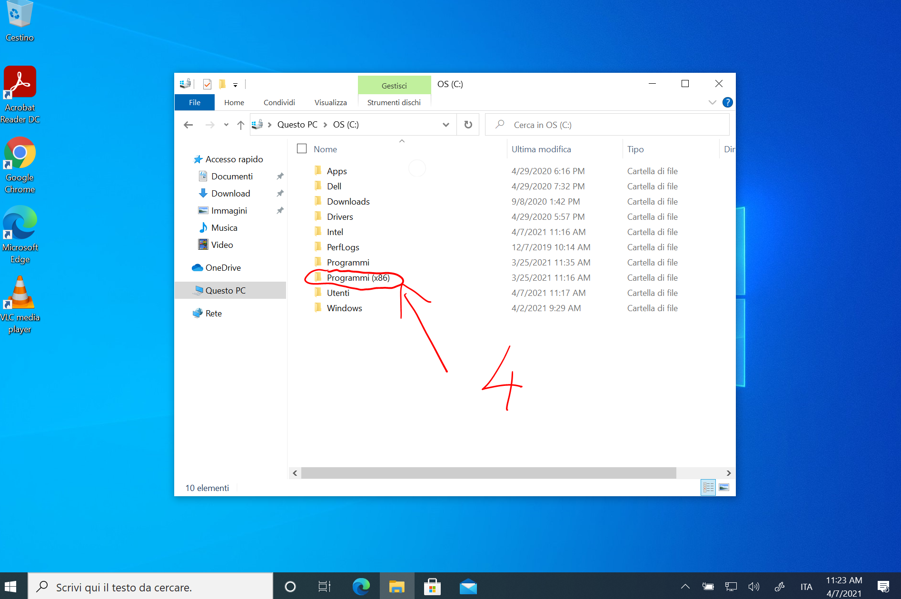Select the Programmi (x86) folder

click(x=358, y=278)
